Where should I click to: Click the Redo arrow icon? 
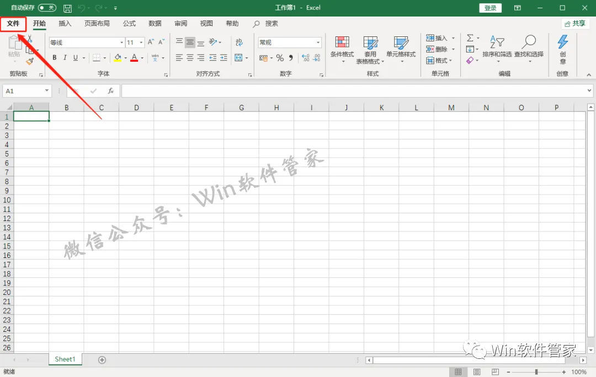tap(98, 8)
